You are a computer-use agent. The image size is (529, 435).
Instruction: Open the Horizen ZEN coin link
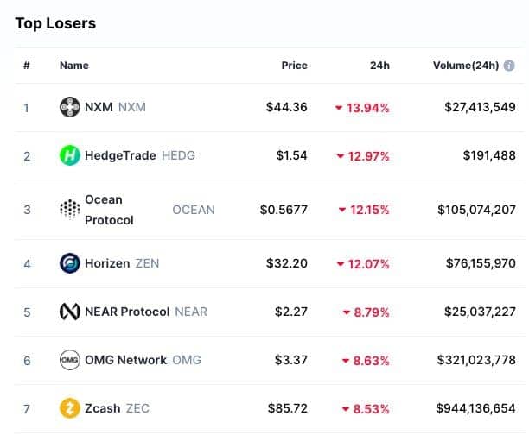point(122,263)
